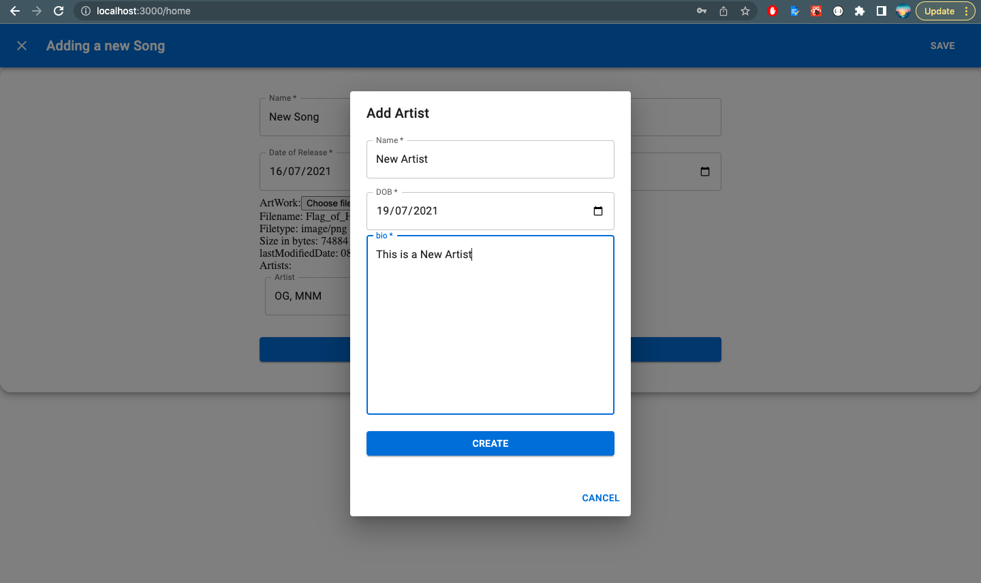Select SAVE in the top app bar
981x583 pixels.
[x=942, y=46]
